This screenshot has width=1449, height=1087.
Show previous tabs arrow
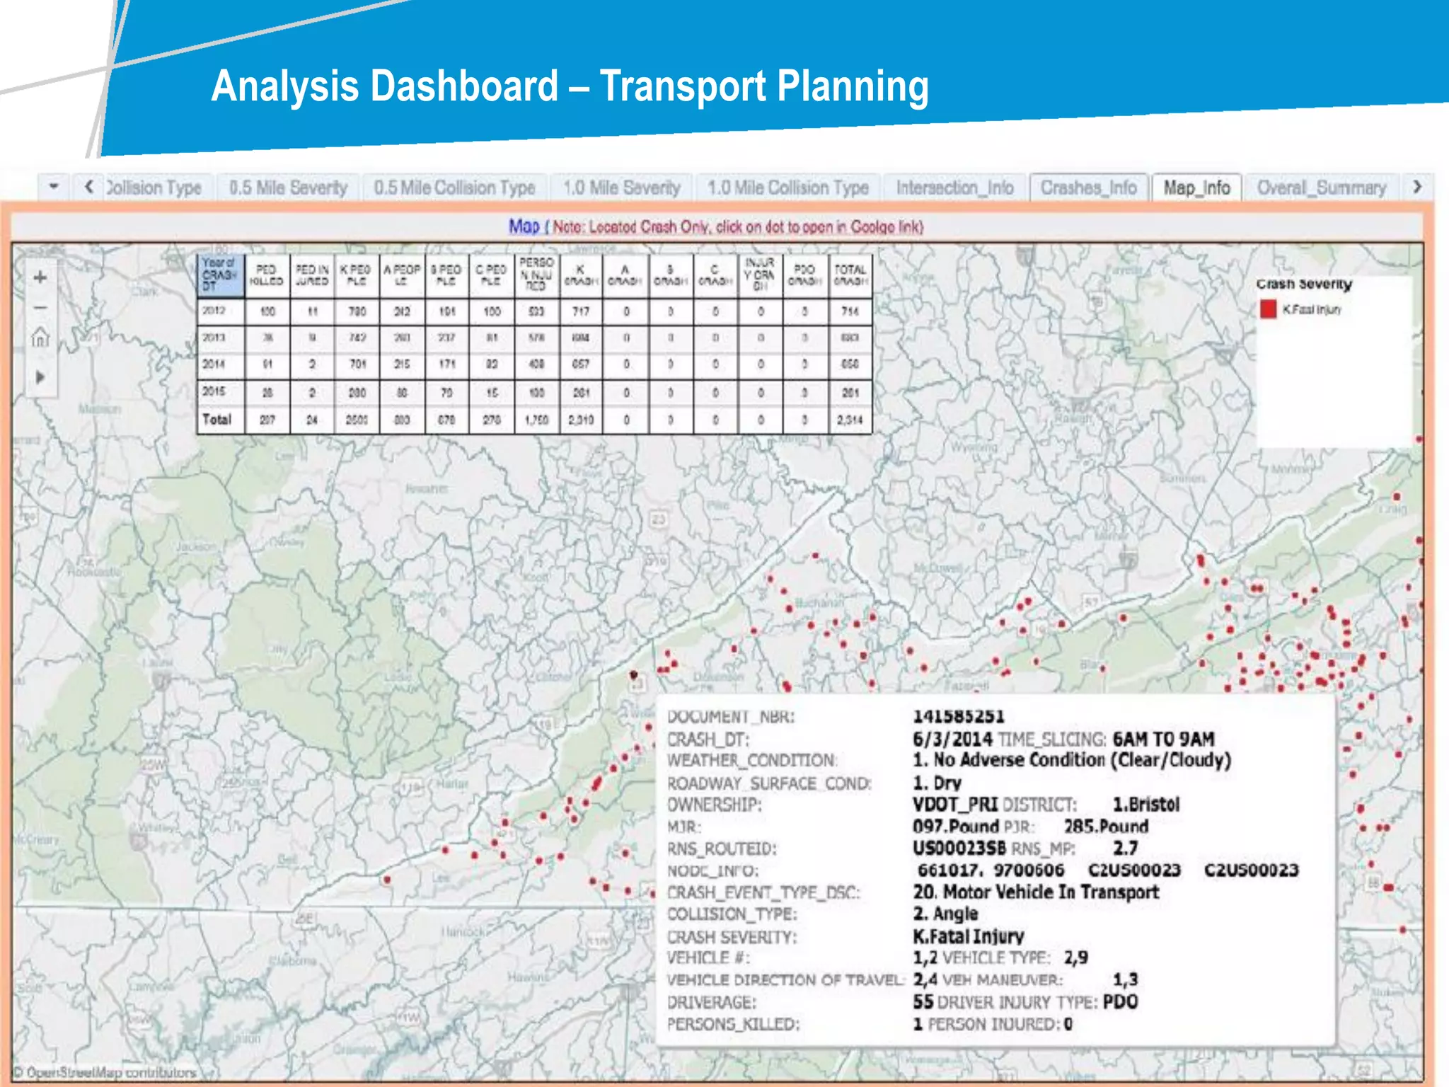88,187
